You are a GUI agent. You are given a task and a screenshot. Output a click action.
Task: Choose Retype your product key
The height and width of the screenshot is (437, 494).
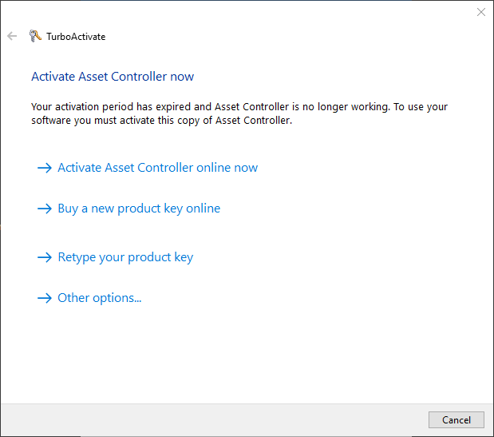pyautogui.click(x=125, y=257)
